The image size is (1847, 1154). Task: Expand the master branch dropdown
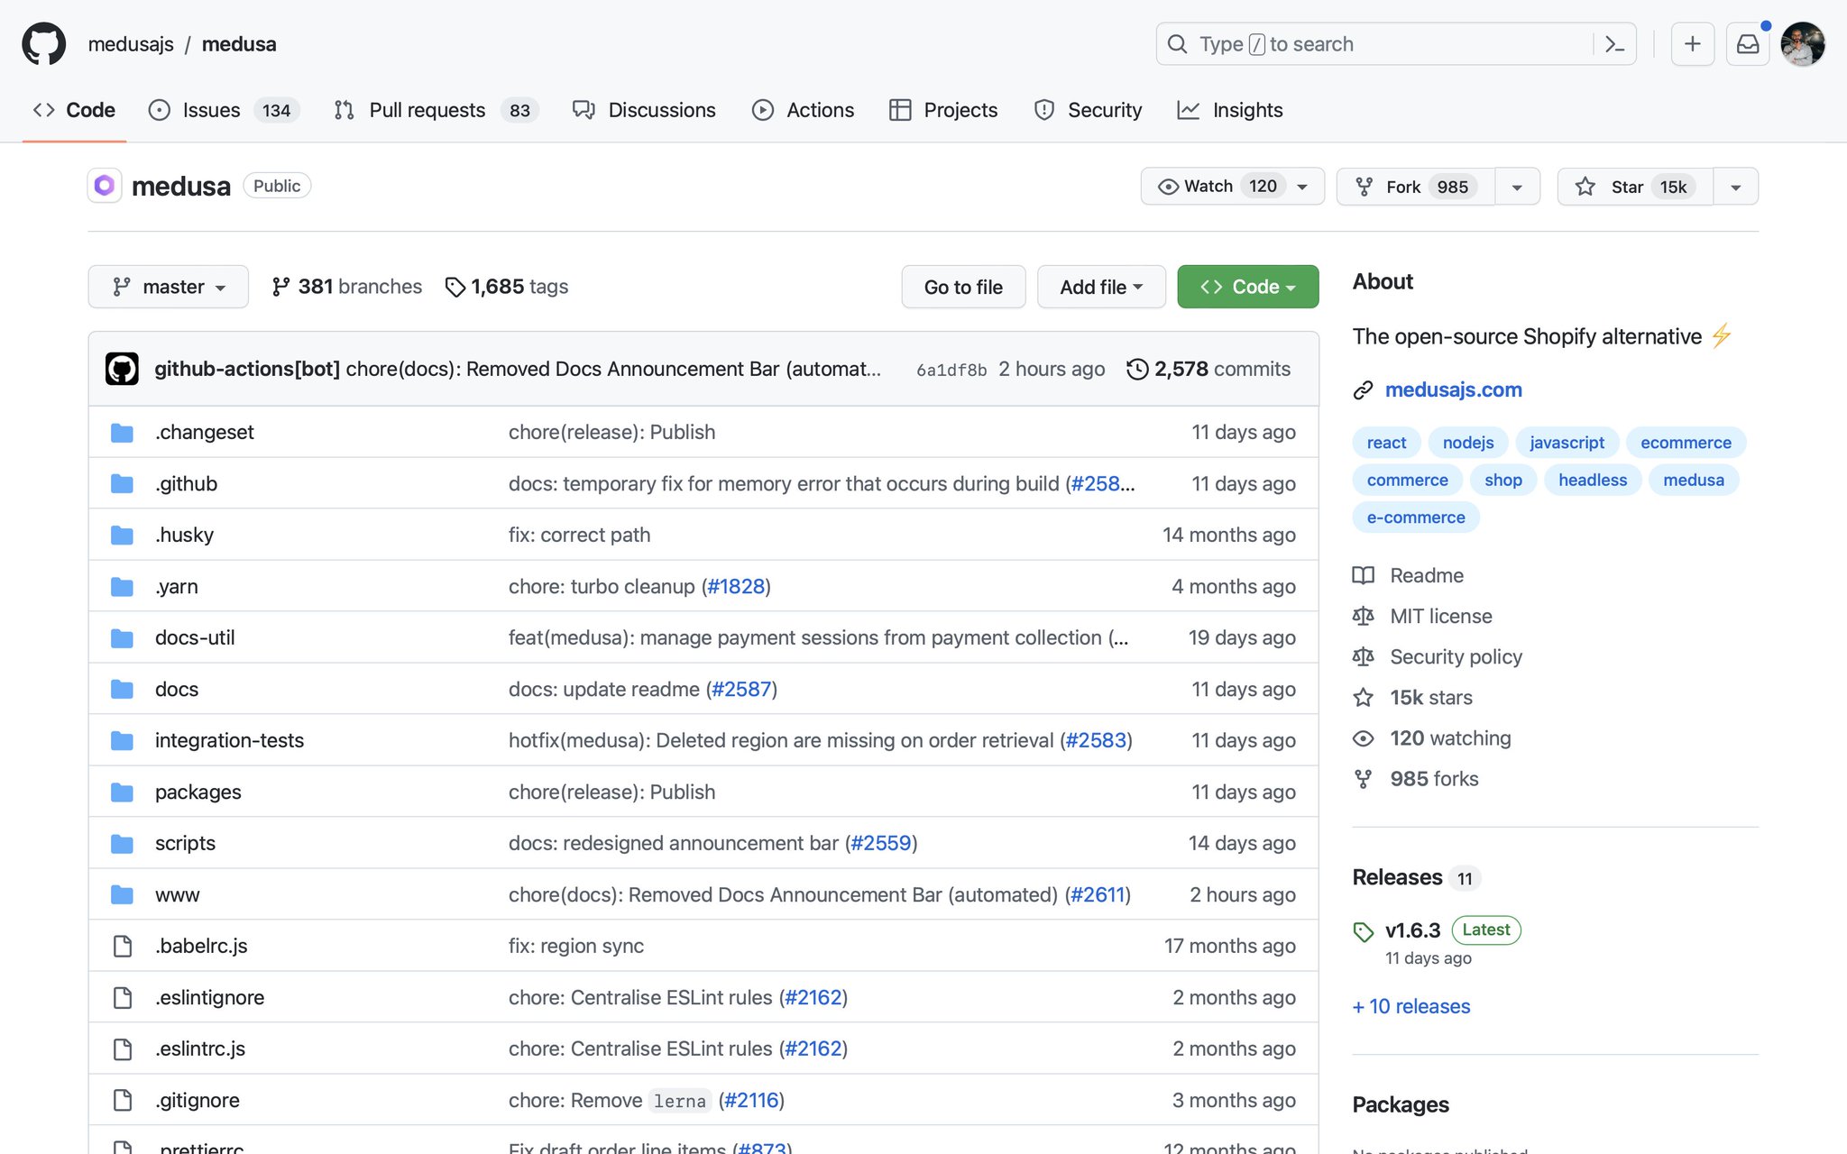(x=168, y=286)
